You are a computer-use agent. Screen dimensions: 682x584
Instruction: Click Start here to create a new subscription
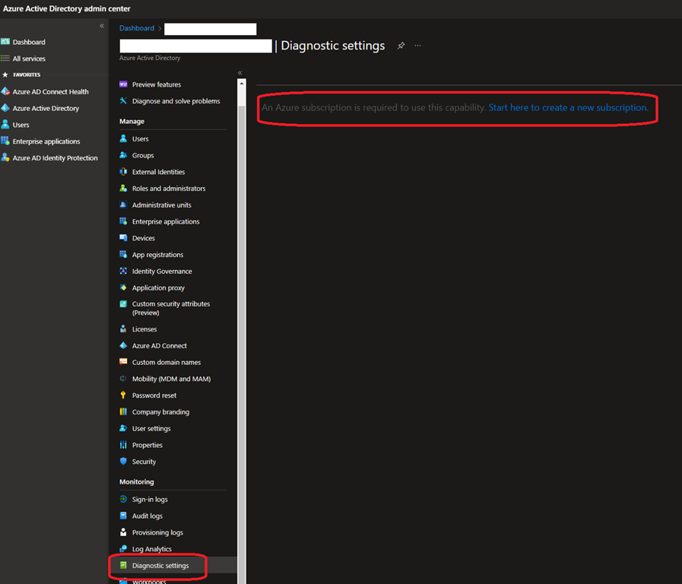tap(568, 108)
